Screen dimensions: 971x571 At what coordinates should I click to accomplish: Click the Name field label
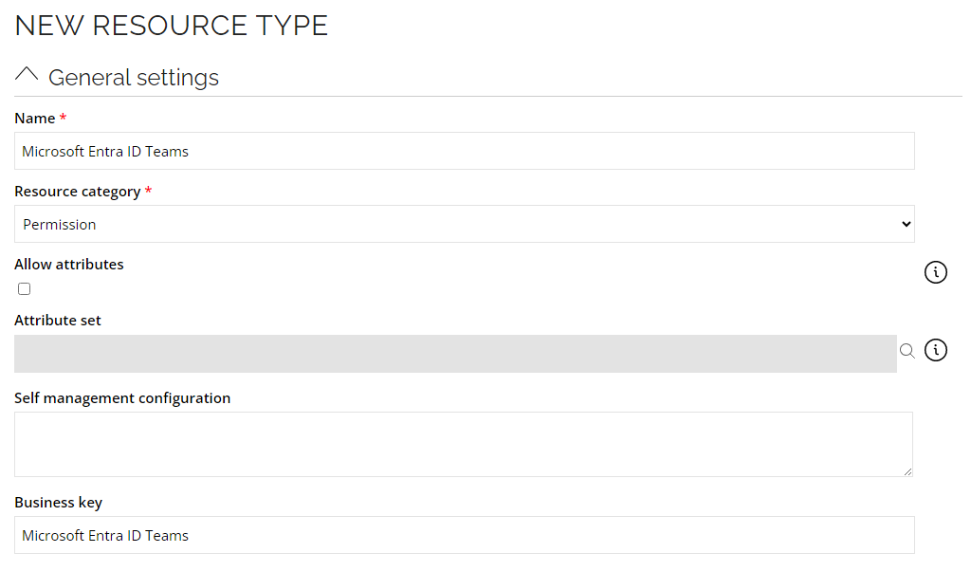pos(35,119)
